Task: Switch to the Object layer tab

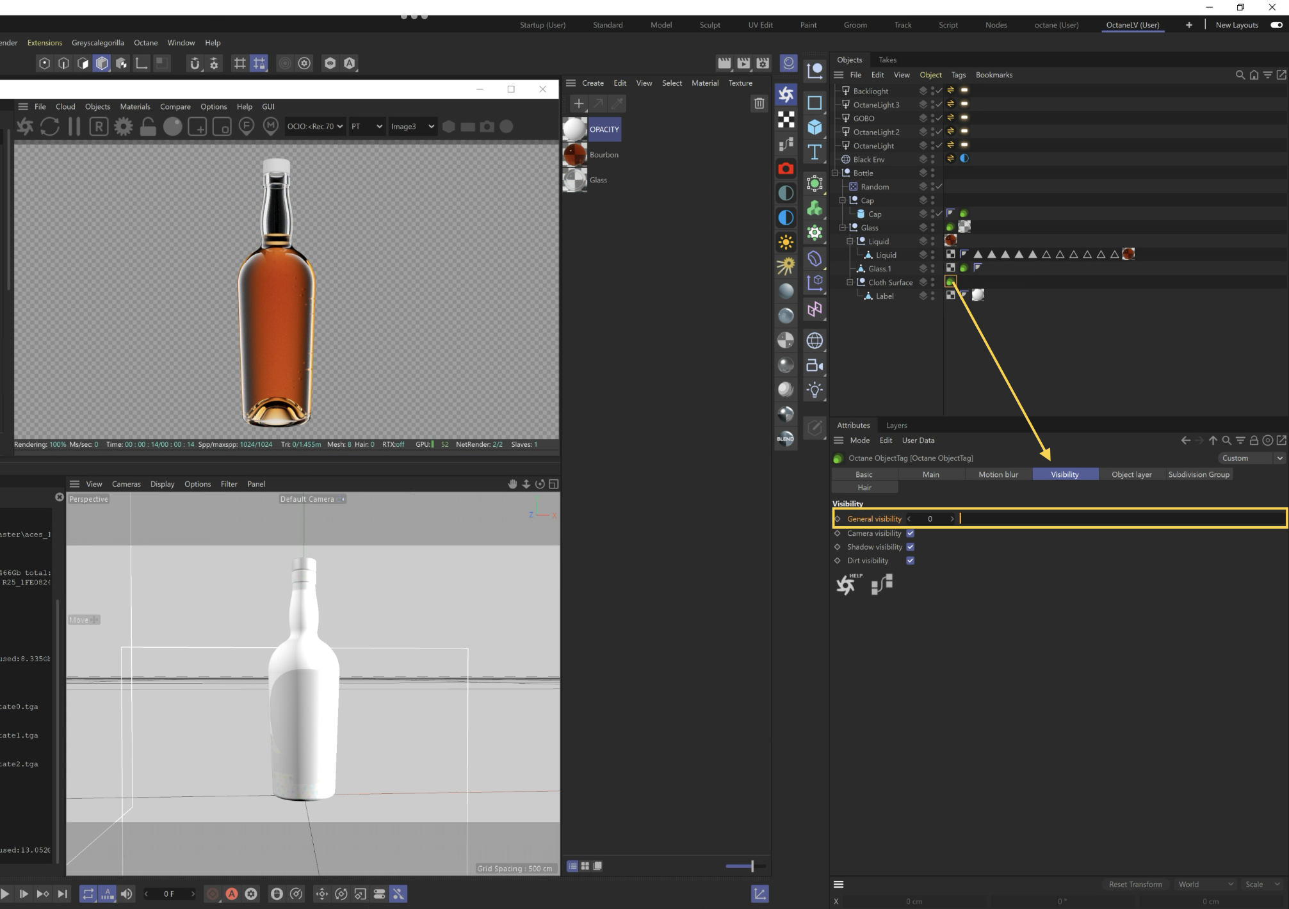Action: pyautogui.click(x=1131, y=474)
